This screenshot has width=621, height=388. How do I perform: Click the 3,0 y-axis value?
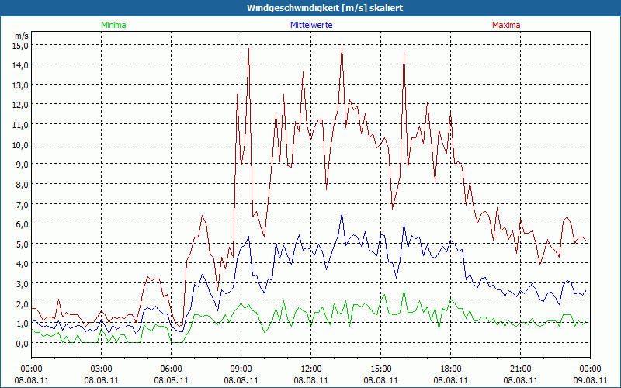click(23, 284)
